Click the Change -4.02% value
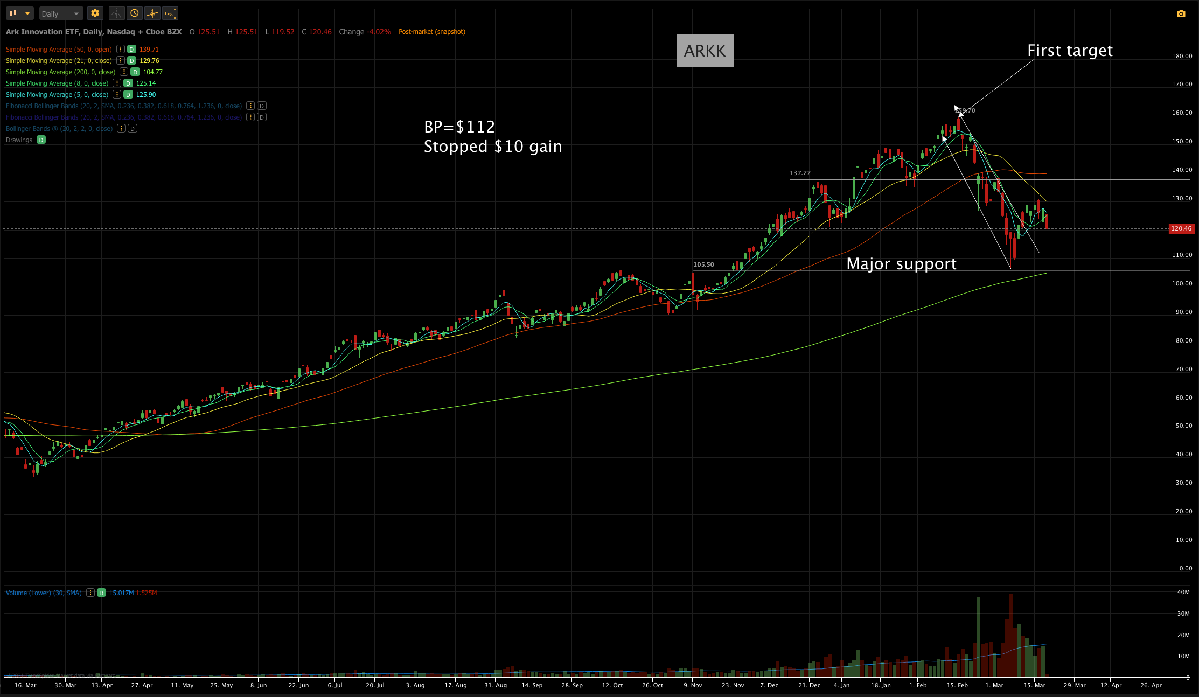 (x=365, y=32)
